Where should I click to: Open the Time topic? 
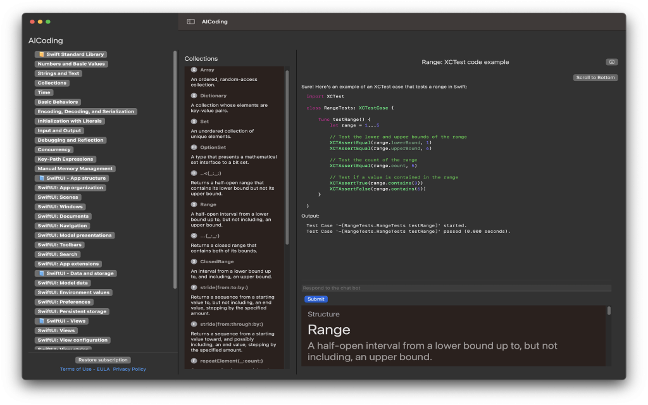click(44, 92)
